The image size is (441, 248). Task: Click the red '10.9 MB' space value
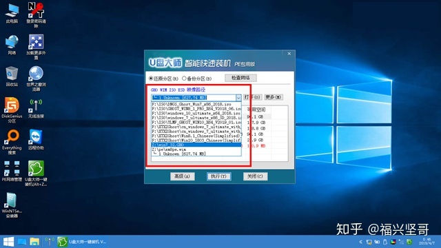(x=256, y=146)
